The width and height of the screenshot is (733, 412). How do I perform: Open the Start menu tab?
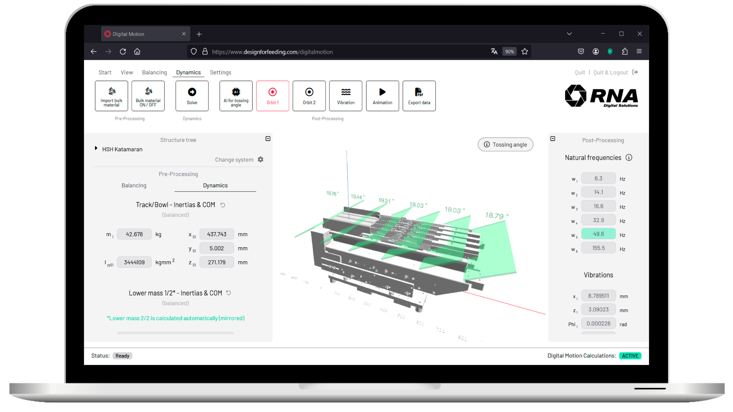coord(105,72)
